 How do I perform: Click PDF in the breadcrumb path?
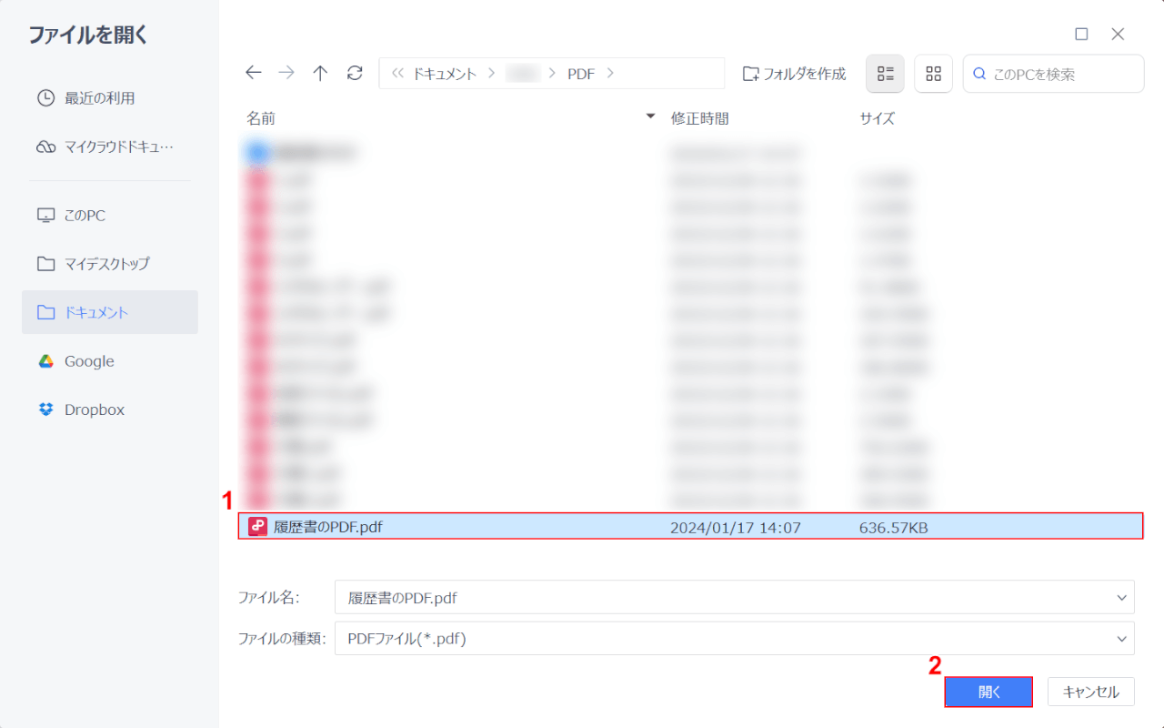pyautogui.click(x=581, y=74)
